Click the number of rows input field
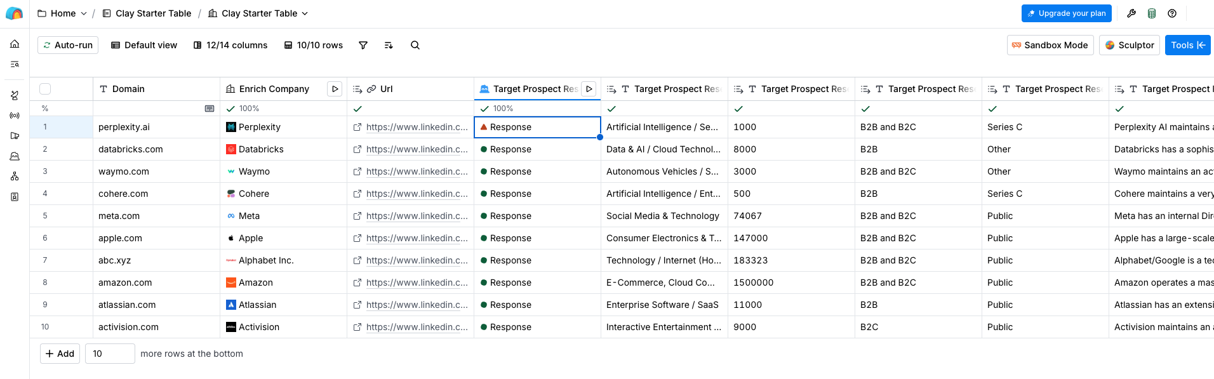Screen dimensions: 1214x379 110,354
